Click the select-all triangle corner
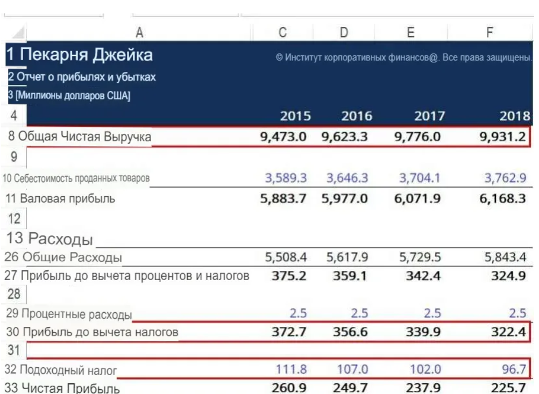This screenshot has height=394, width=539. pyautogui.click(x=17, y=33)
